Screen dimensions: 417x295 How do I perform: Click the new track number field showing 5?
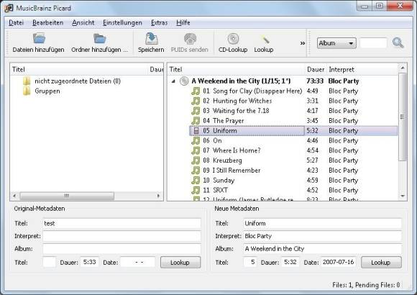250,262
